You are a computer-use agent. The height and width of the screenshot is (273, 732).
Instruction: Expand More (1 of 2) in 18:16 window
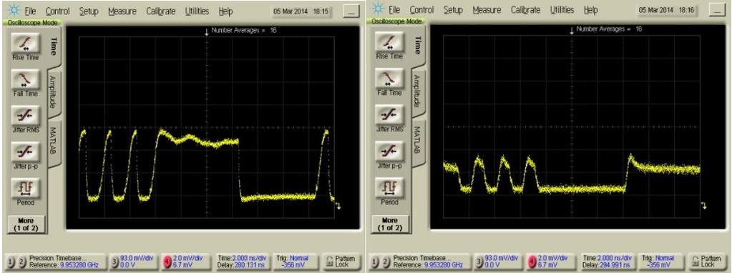390,224
